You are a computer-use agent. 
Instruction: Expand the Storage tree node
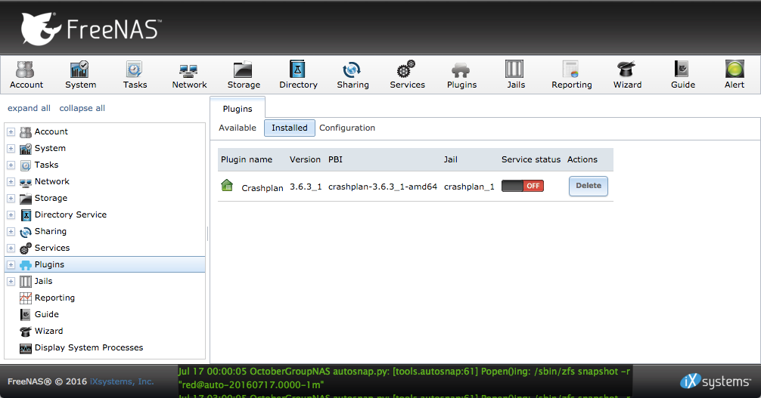coord(11,199)
